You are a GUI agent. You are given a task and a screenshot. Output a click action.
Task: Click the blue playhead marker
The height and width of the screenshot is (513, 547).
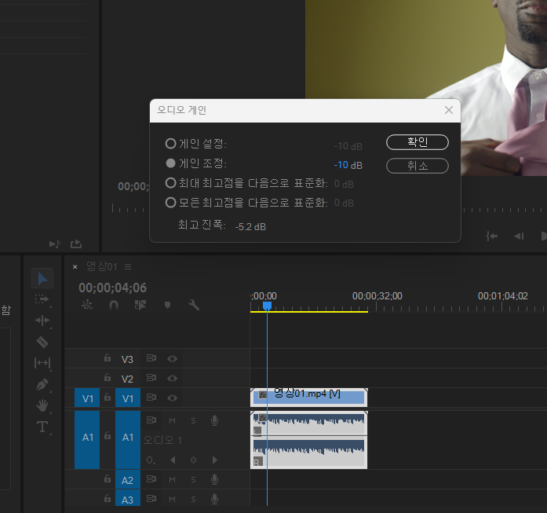267,306
